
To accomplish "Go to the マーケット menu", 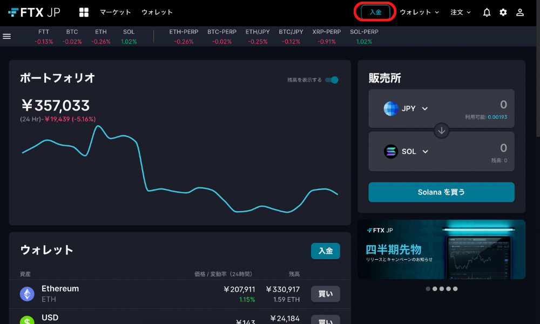I will [116, 12].
